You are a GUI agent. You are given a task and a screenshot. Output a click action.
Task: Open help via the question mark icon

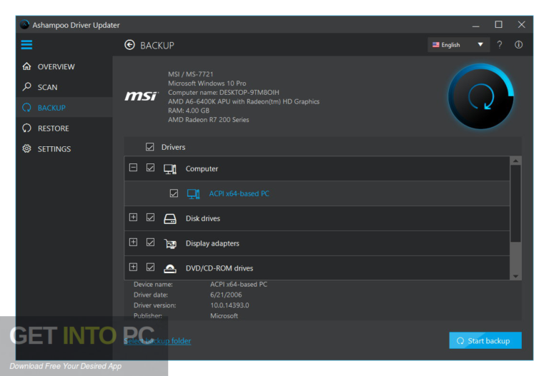500,45
